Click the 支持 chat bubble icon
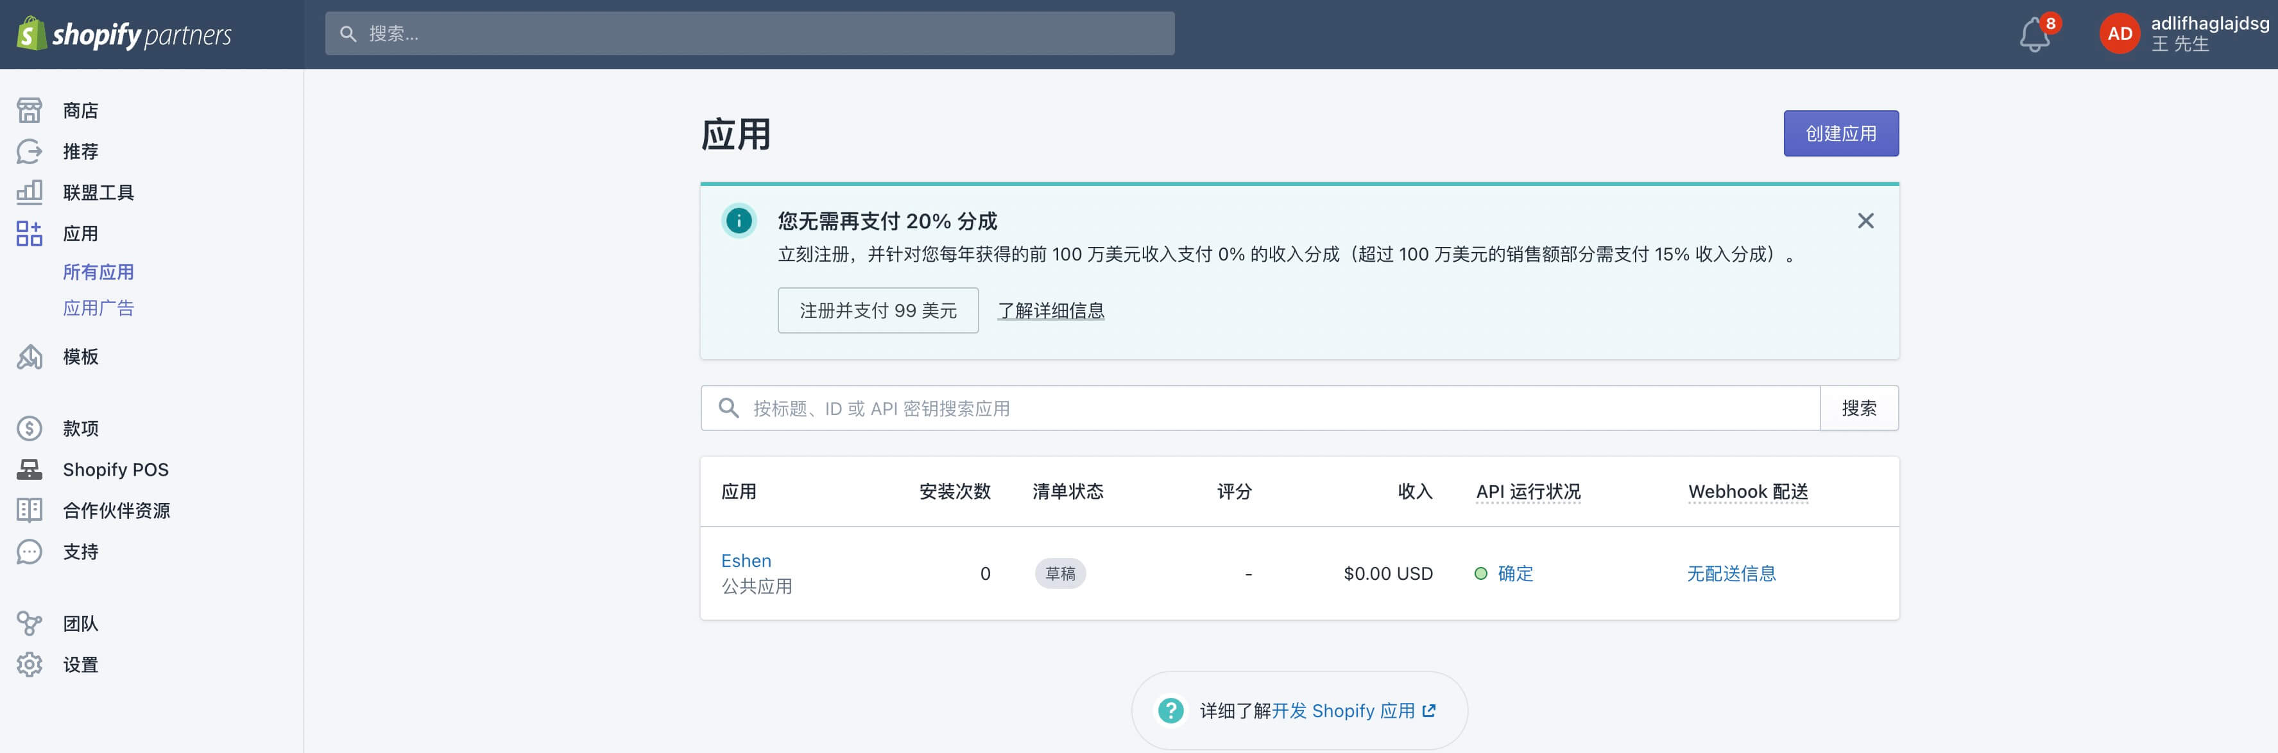Image resolution: width=2278 pixels, height=753 pixels. pyautogui.click(x=29, y=552)
